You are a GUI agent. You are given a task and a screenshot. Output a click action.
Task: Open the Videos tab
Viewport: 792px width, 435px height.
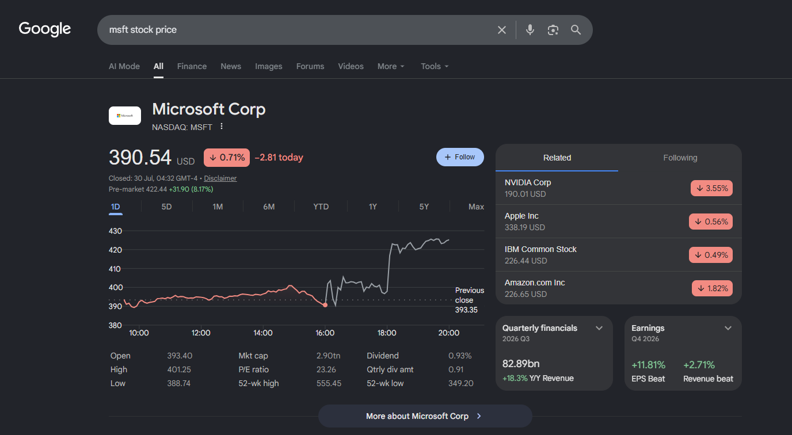point(351,66)
